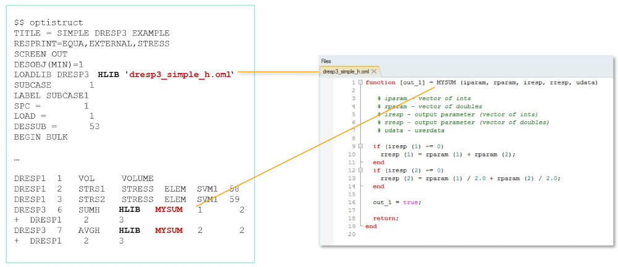
Task: Click the red 'dresp3_simple_h.oml' filename in LOADLIB line
Action: pos(180,75)
